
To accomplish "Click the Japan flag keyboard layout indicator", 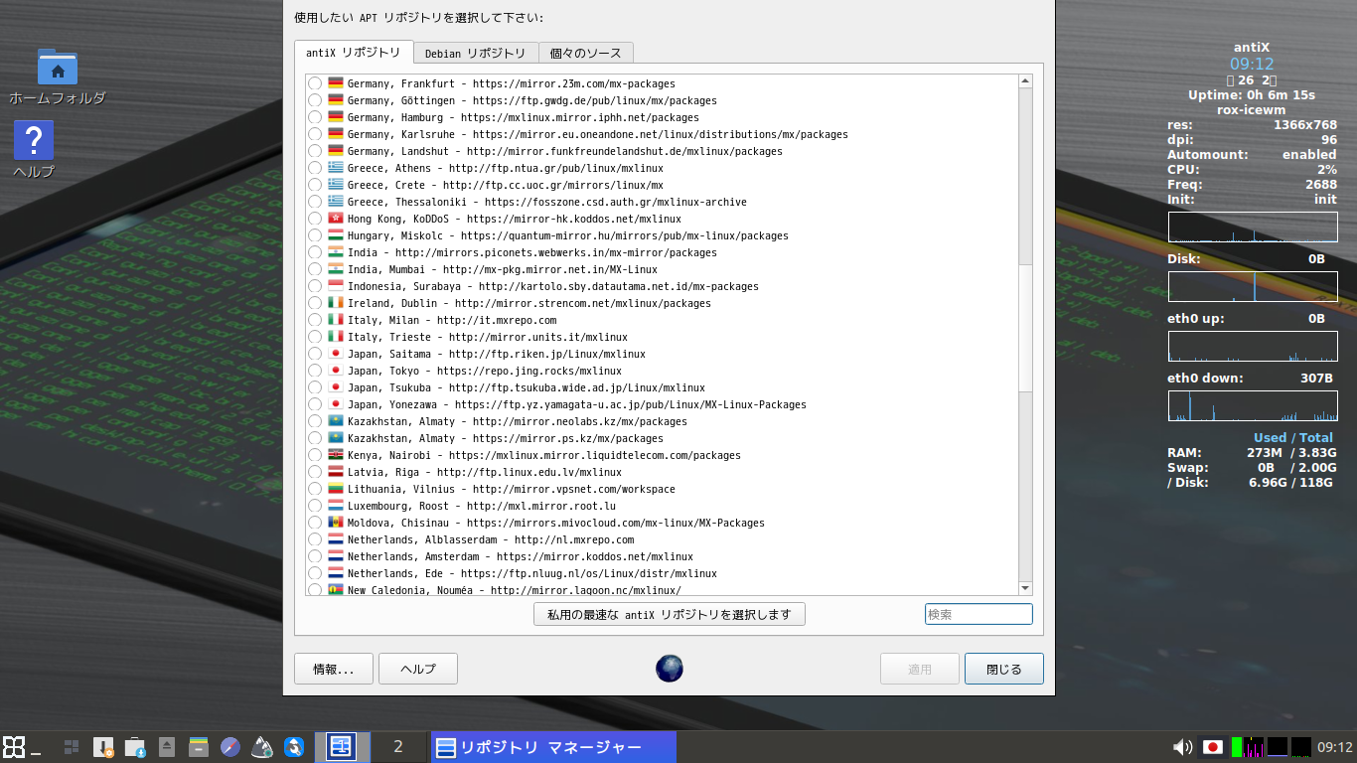I will [1212, 747].
